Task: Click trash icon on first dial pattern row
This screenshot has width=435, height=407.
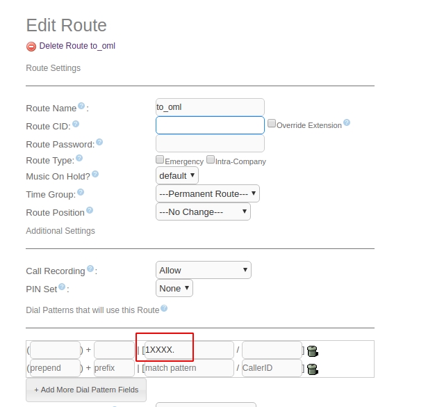Action: pos(312,351)
